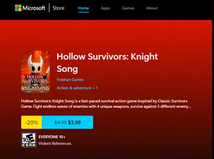
Task: Click the EVERYONE 10+ rating text
Action: point(52,137)
